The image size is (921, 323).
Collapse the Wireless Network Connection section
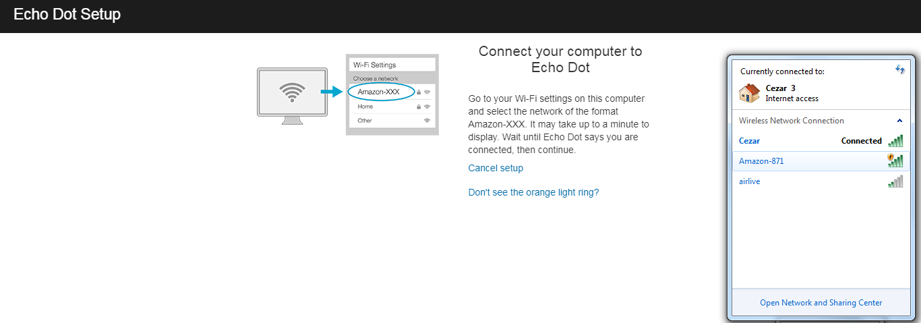tap(899, 121)
